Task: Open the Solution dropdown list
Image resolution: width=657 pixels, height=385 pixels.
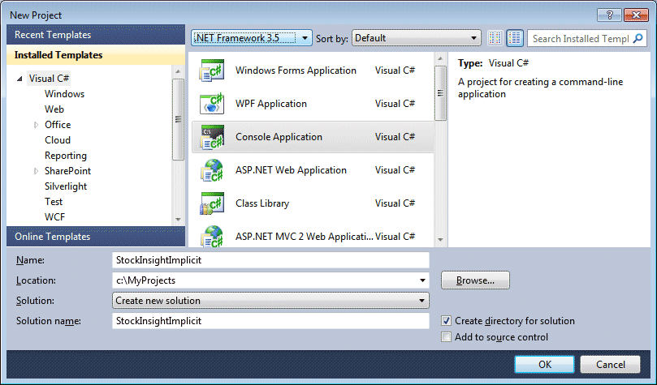Action: (270, 301)
